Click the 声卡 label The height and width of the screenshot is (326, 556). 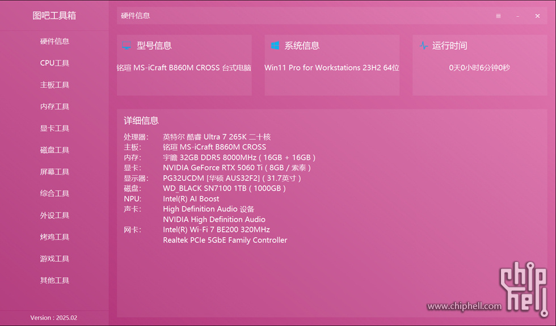click(133, 209)
